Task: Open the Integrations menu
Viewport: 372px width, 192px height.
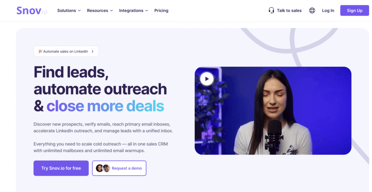Action: point(134,11)
